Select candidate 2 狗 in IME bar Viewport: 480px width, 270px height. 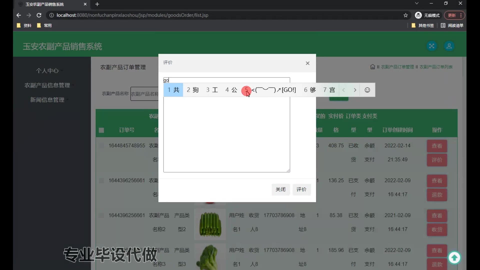[x=192, y=90]
